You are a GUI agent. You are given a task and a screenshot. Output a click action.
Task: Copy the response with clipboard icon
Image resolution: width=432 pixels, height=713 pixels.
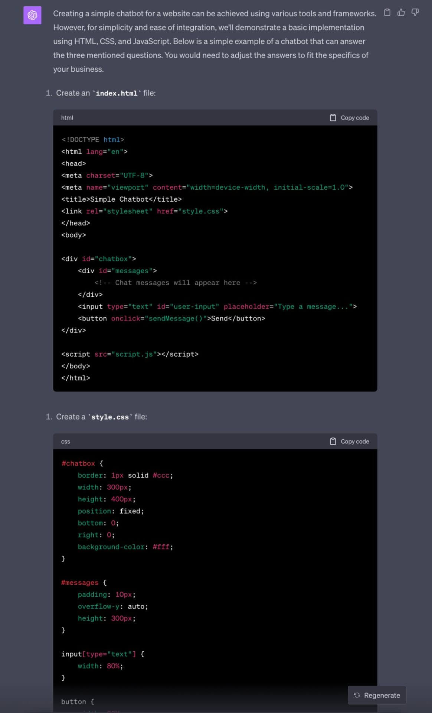click(387, 12)
